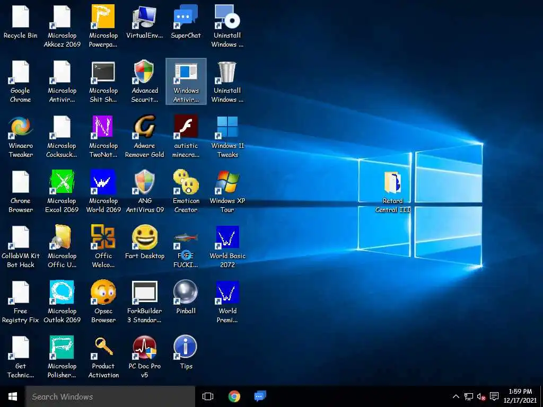Click the Advanced Security shield icon
The image size is (543, 407).
[144, 72]
